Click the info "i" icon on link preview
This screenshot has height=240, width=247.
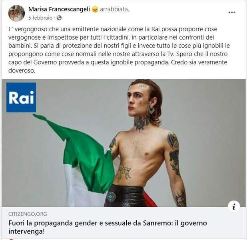234,206
